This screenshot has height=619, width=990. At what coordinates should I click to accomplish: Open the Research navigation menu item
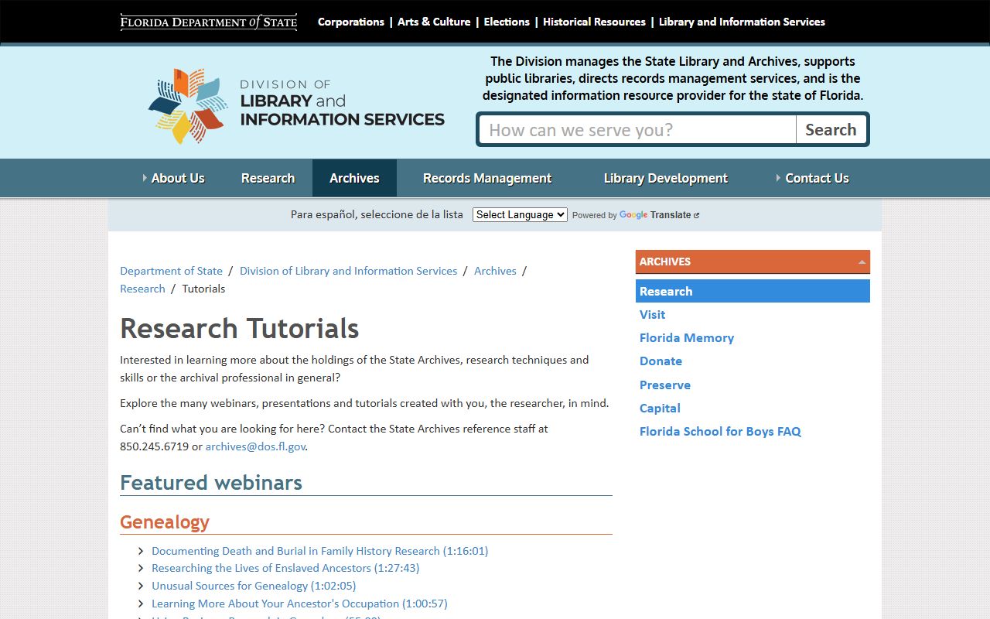coord(268,178)
